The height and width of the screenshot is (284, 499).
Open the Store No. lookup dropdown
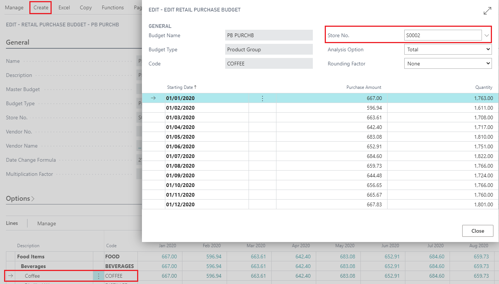click(487, 36)
